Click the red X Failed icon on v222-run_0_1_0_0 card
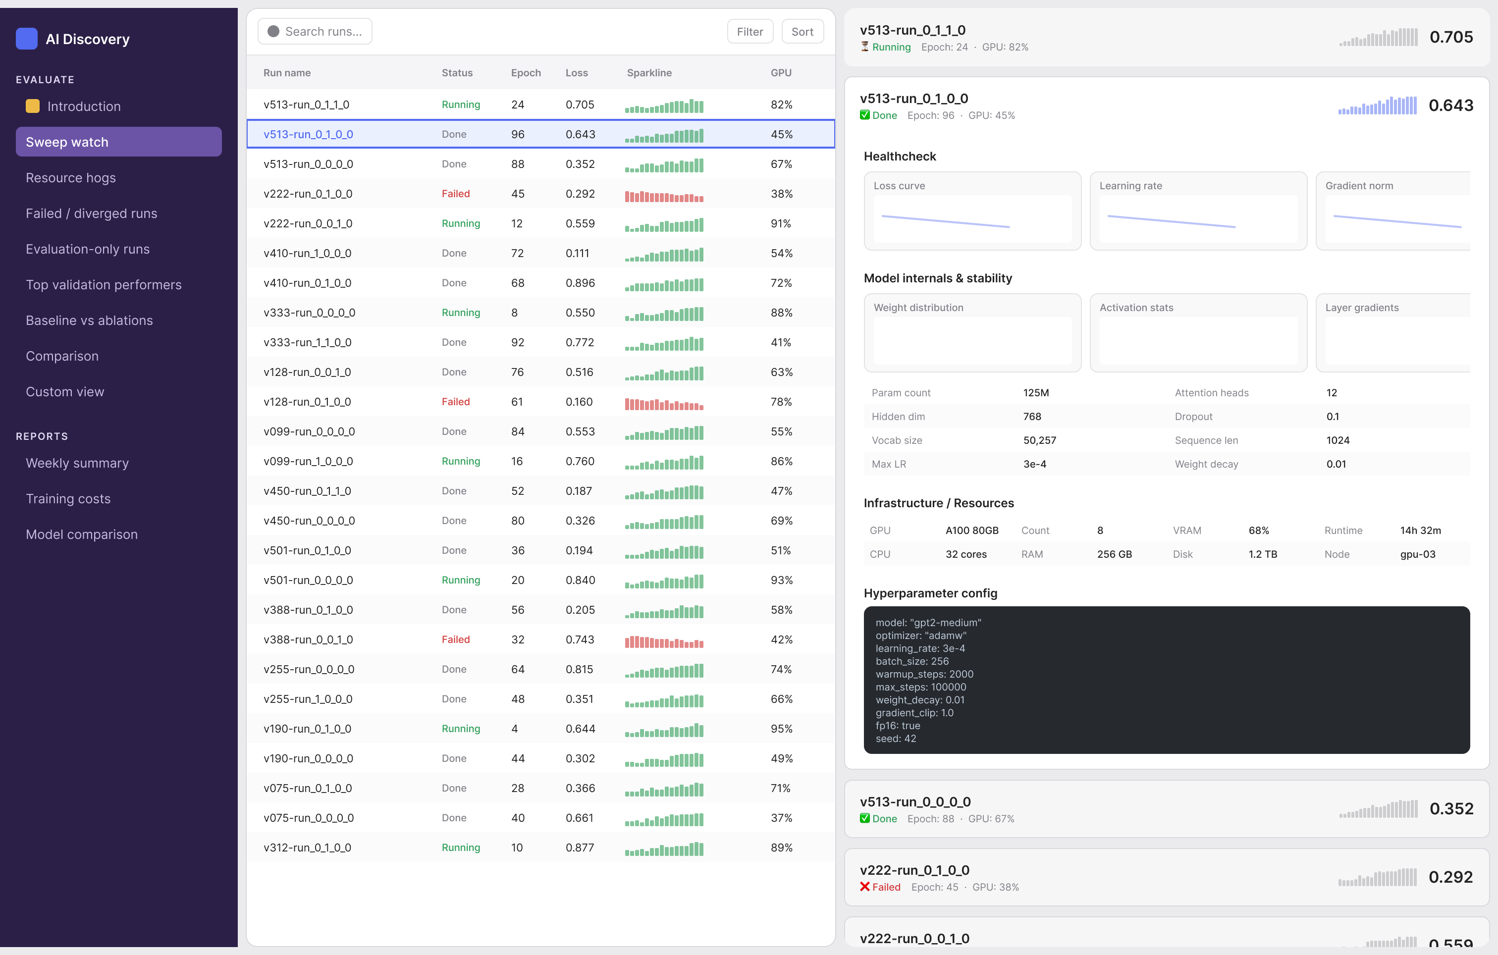This screenshot has height=955, width=1498. pos(865,887)
